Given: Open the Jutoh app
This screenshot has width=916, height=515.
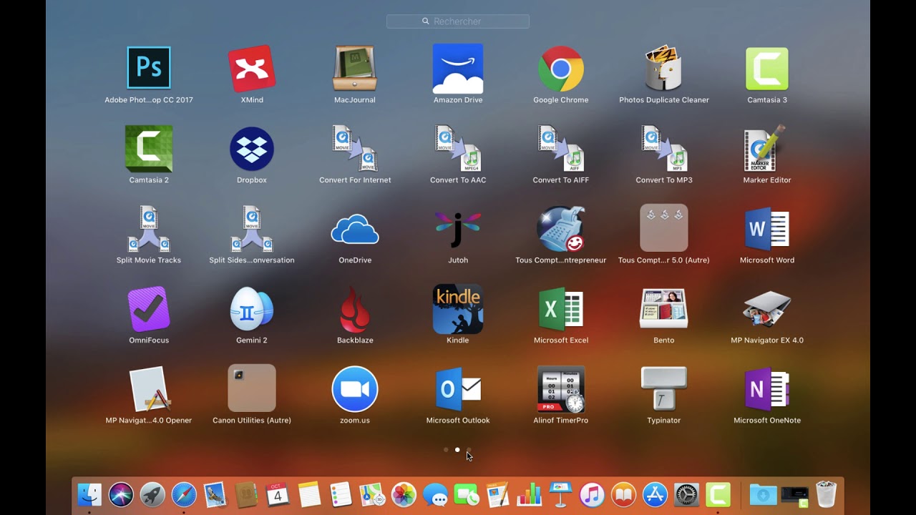Looking at the screenshot, I should tap(458, 228).
